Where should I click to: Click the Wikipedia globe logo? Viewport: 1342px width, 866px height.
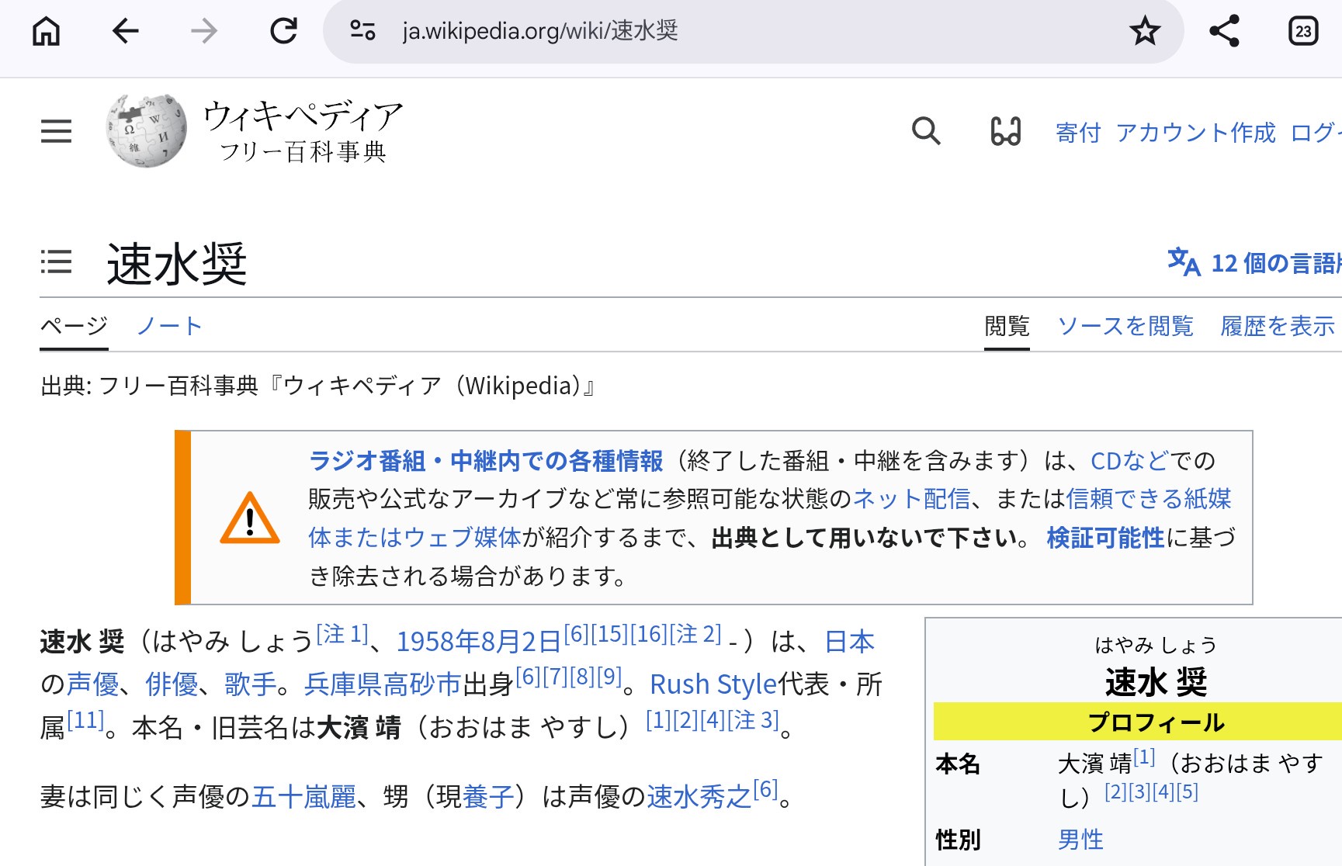click(146, 130)
